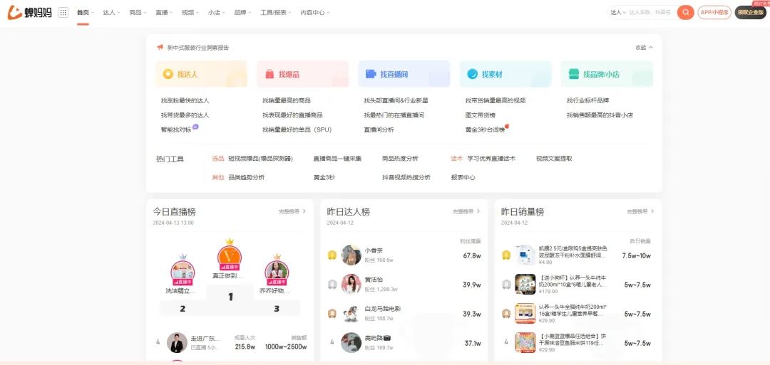This screenshot has height=365, width=770.
Task: Open 找销量最高的商品
Action: pos(287,100)
